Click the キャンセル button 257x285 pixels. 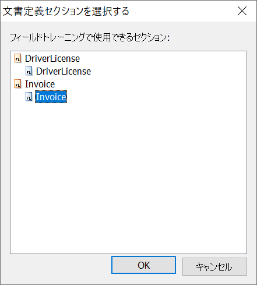(x=214, y=266)
